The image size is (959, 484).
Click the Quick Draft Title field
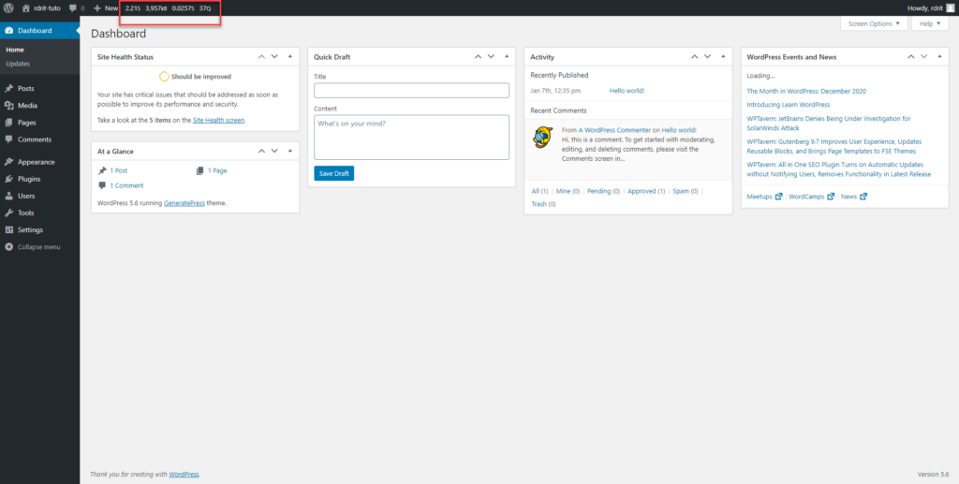411,91
